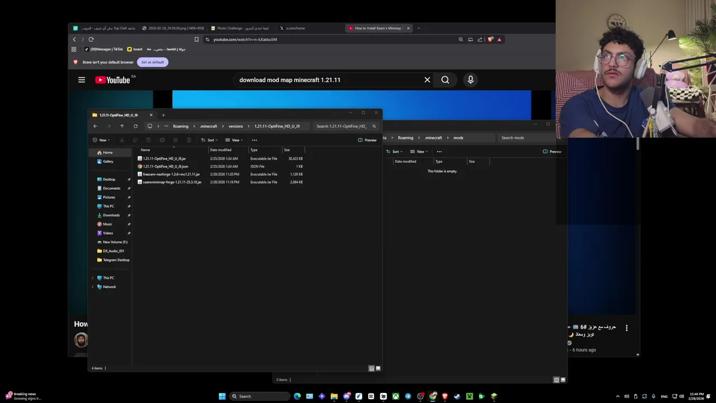Select Downloads in the navigation pane
Viewport: 716px width, 403px height.
(x=111, y=215)
